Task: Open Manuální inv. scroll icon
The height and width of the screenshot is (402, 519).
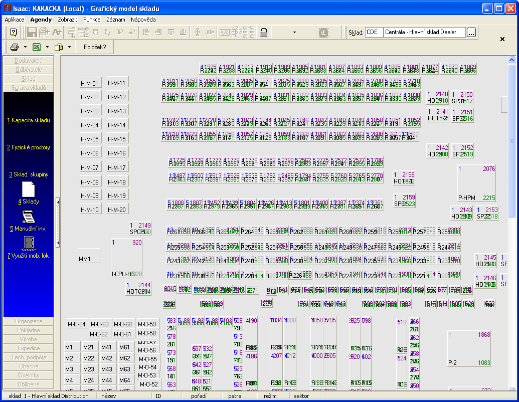Action: point(29,217)
